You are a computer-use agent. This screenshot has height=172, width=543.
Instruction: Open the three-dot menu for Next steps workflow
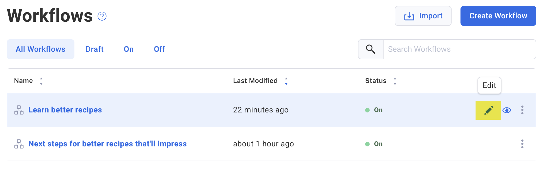(x=522, y=144)
